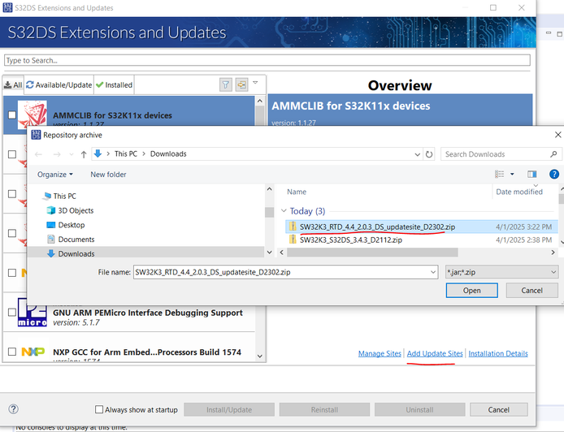This screenshot has width=564, height=432.
Task: Click the view layout icon in file dialog
Action: [x=499, y=175]
